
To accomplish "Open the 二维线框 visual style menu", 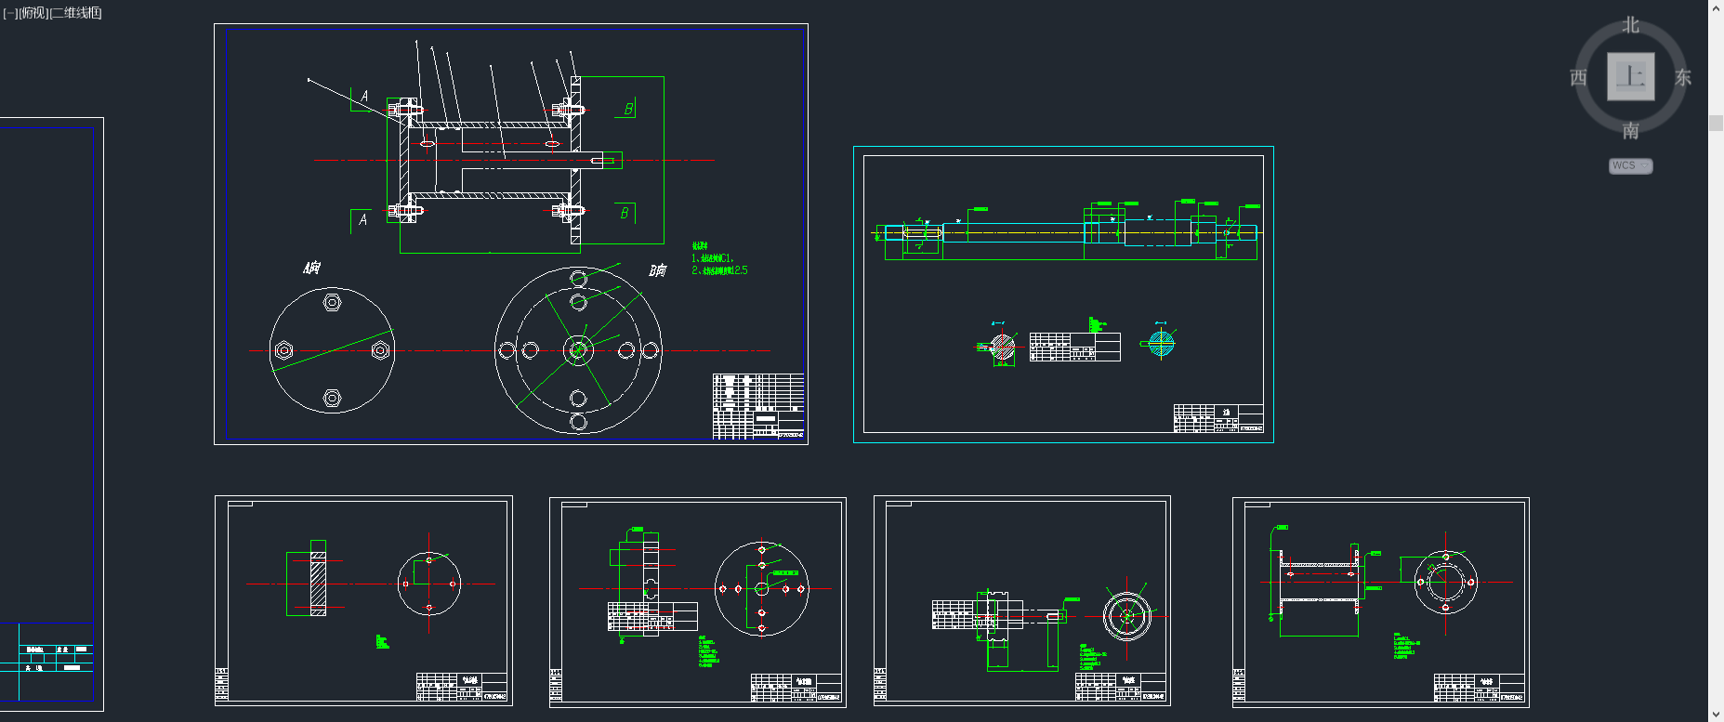I will pyautogui.click(x=75, y=13).
